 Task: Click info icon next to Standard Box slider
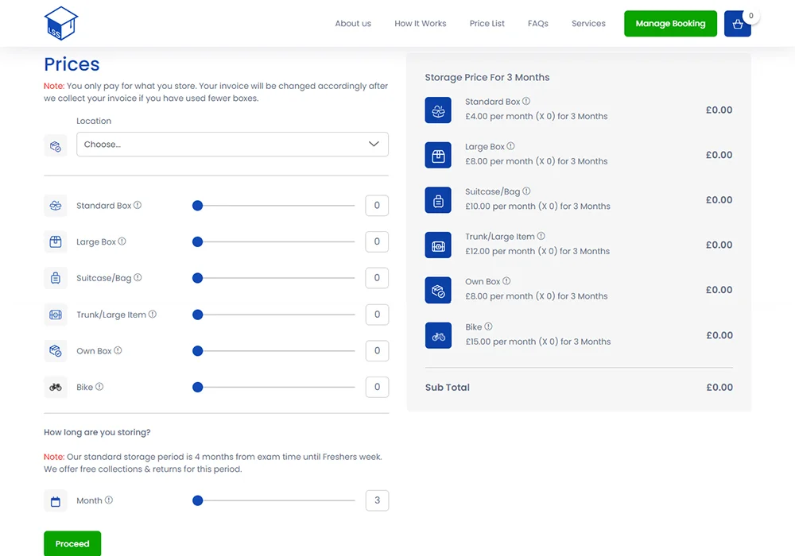138,205
